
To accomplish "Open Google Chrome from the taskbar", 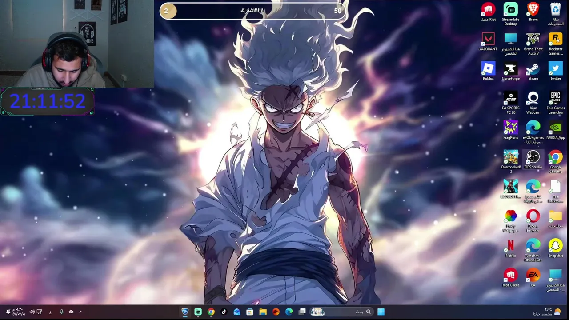I will click(x=211, y=312).
